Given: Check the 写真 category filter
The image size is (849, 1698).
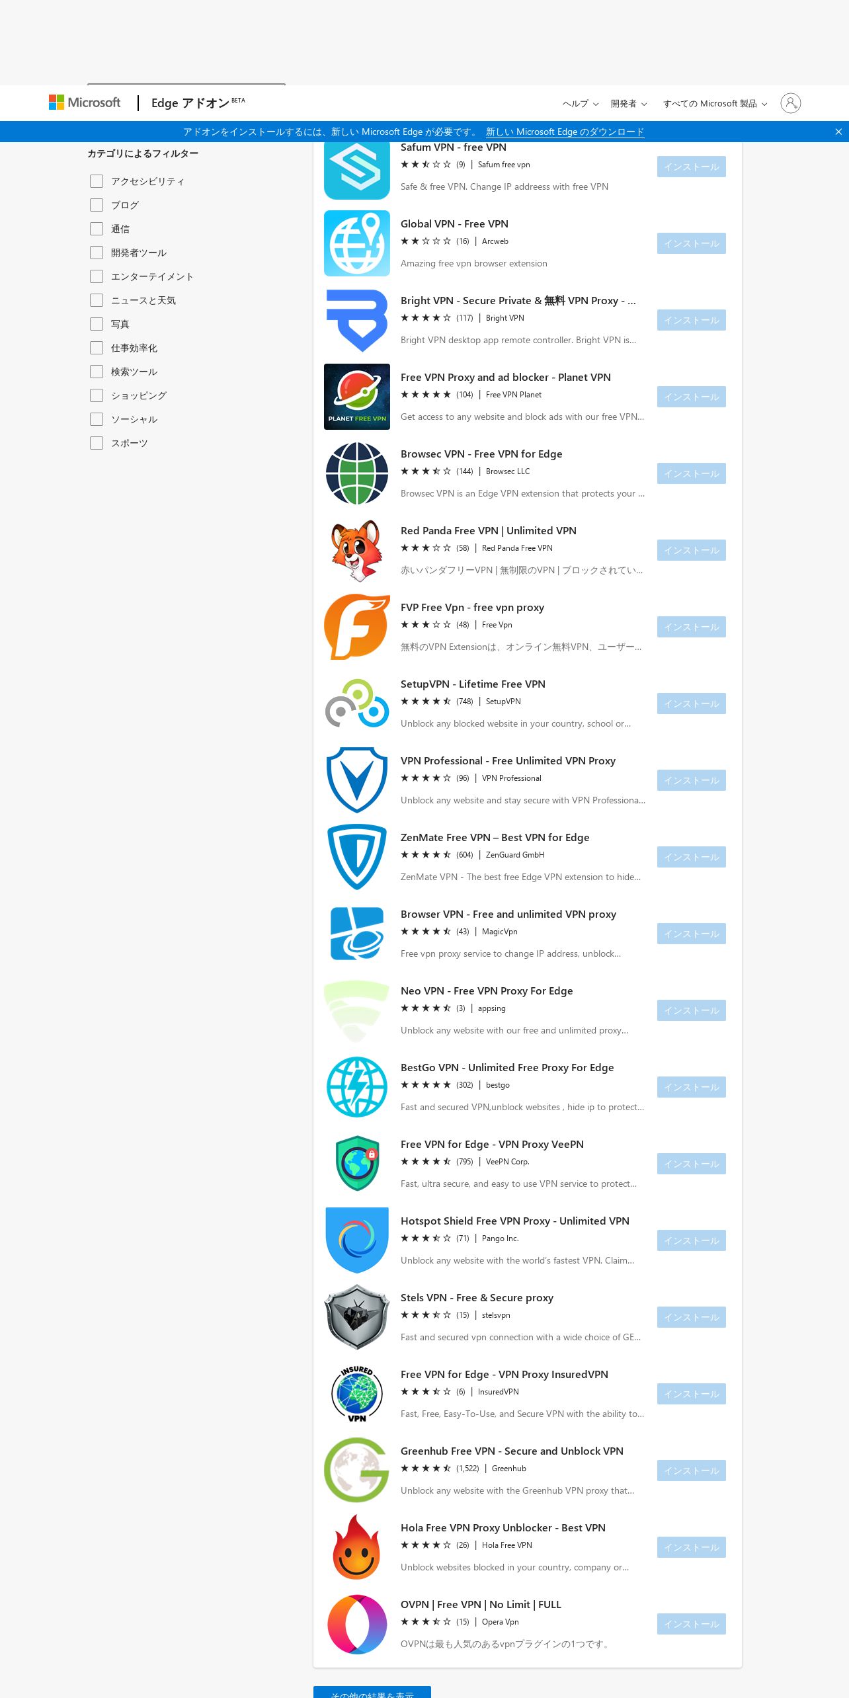Looking at the screenshot, I should pyautogui.click(x=97, y=324).
